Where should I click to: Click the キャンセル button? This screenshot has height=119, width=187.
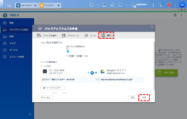coord(46,98)
